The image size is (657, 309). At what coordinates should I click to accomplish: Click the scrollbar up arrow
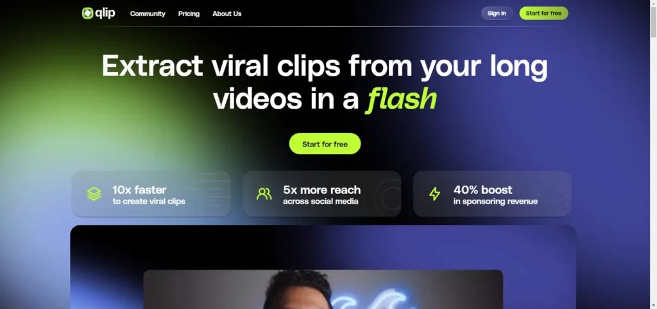653,3
